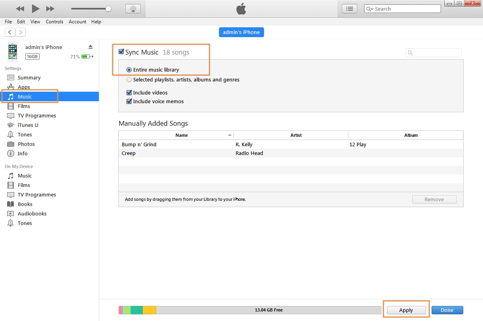
Task: Click the iPhone device thumbnail icon
Action: (13, 52)
